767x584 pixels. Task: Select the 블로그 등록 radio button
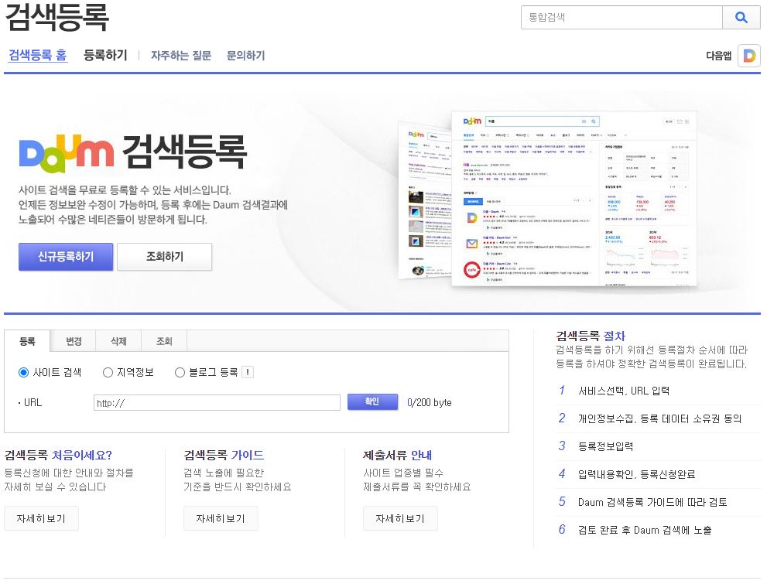(180, 372)
